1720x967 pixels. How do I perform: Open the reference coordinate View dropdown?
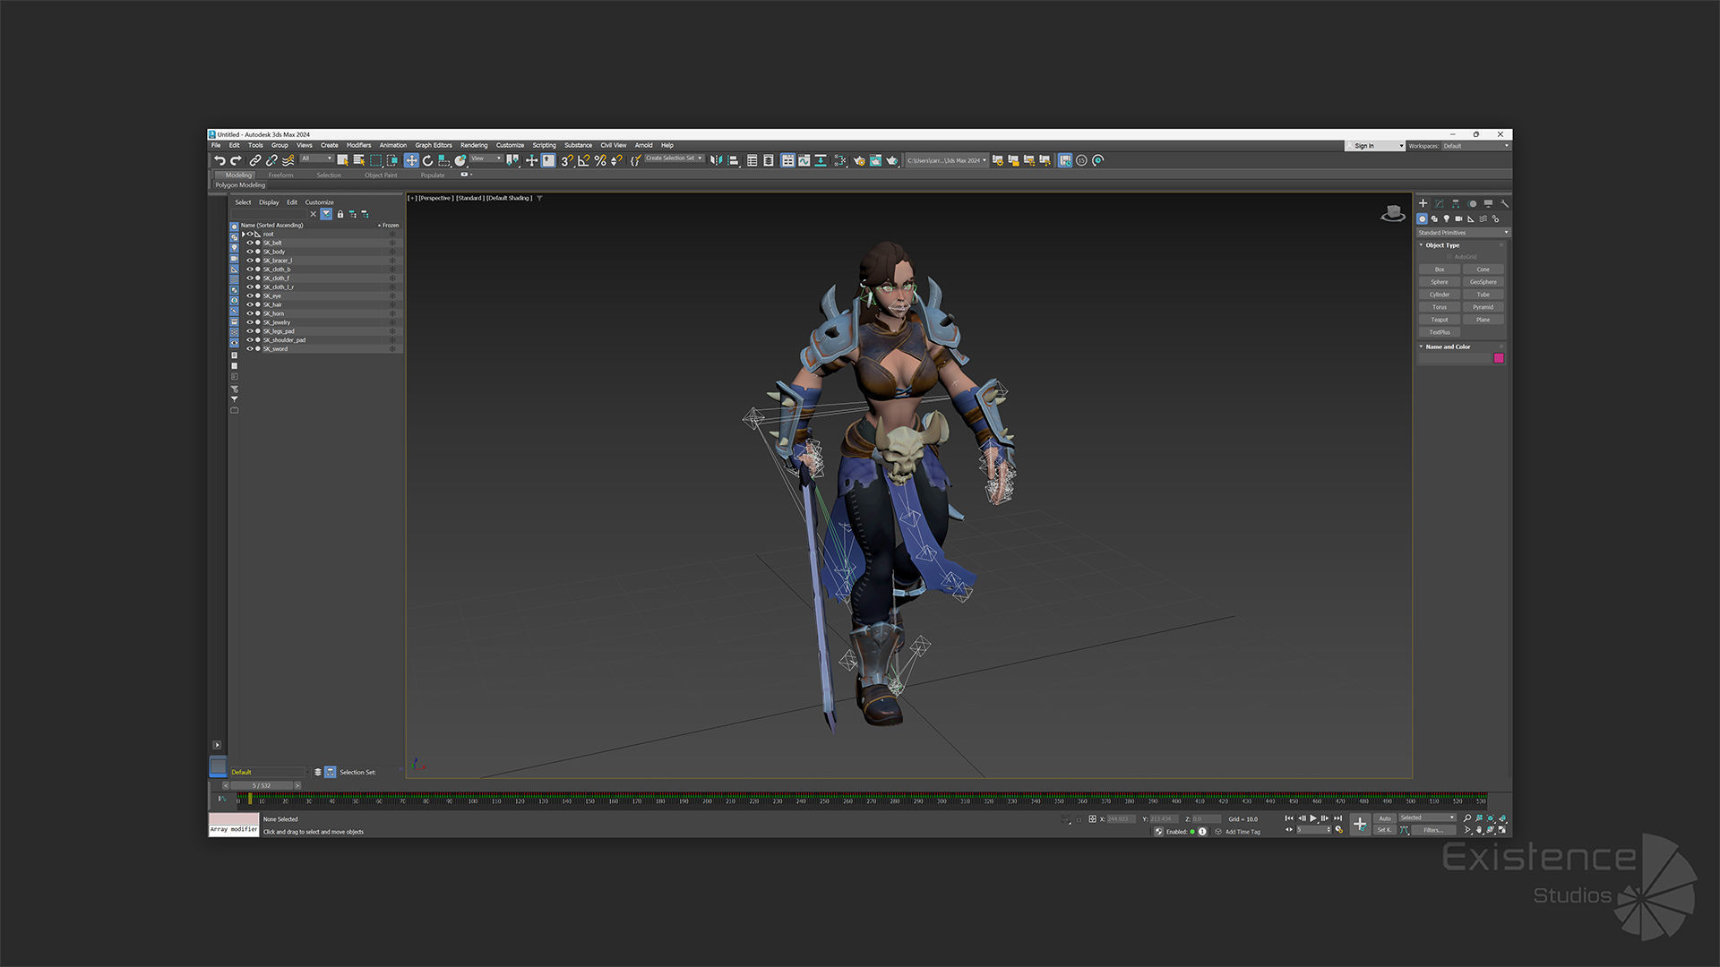pyautogui.click(x=486, y=158)
